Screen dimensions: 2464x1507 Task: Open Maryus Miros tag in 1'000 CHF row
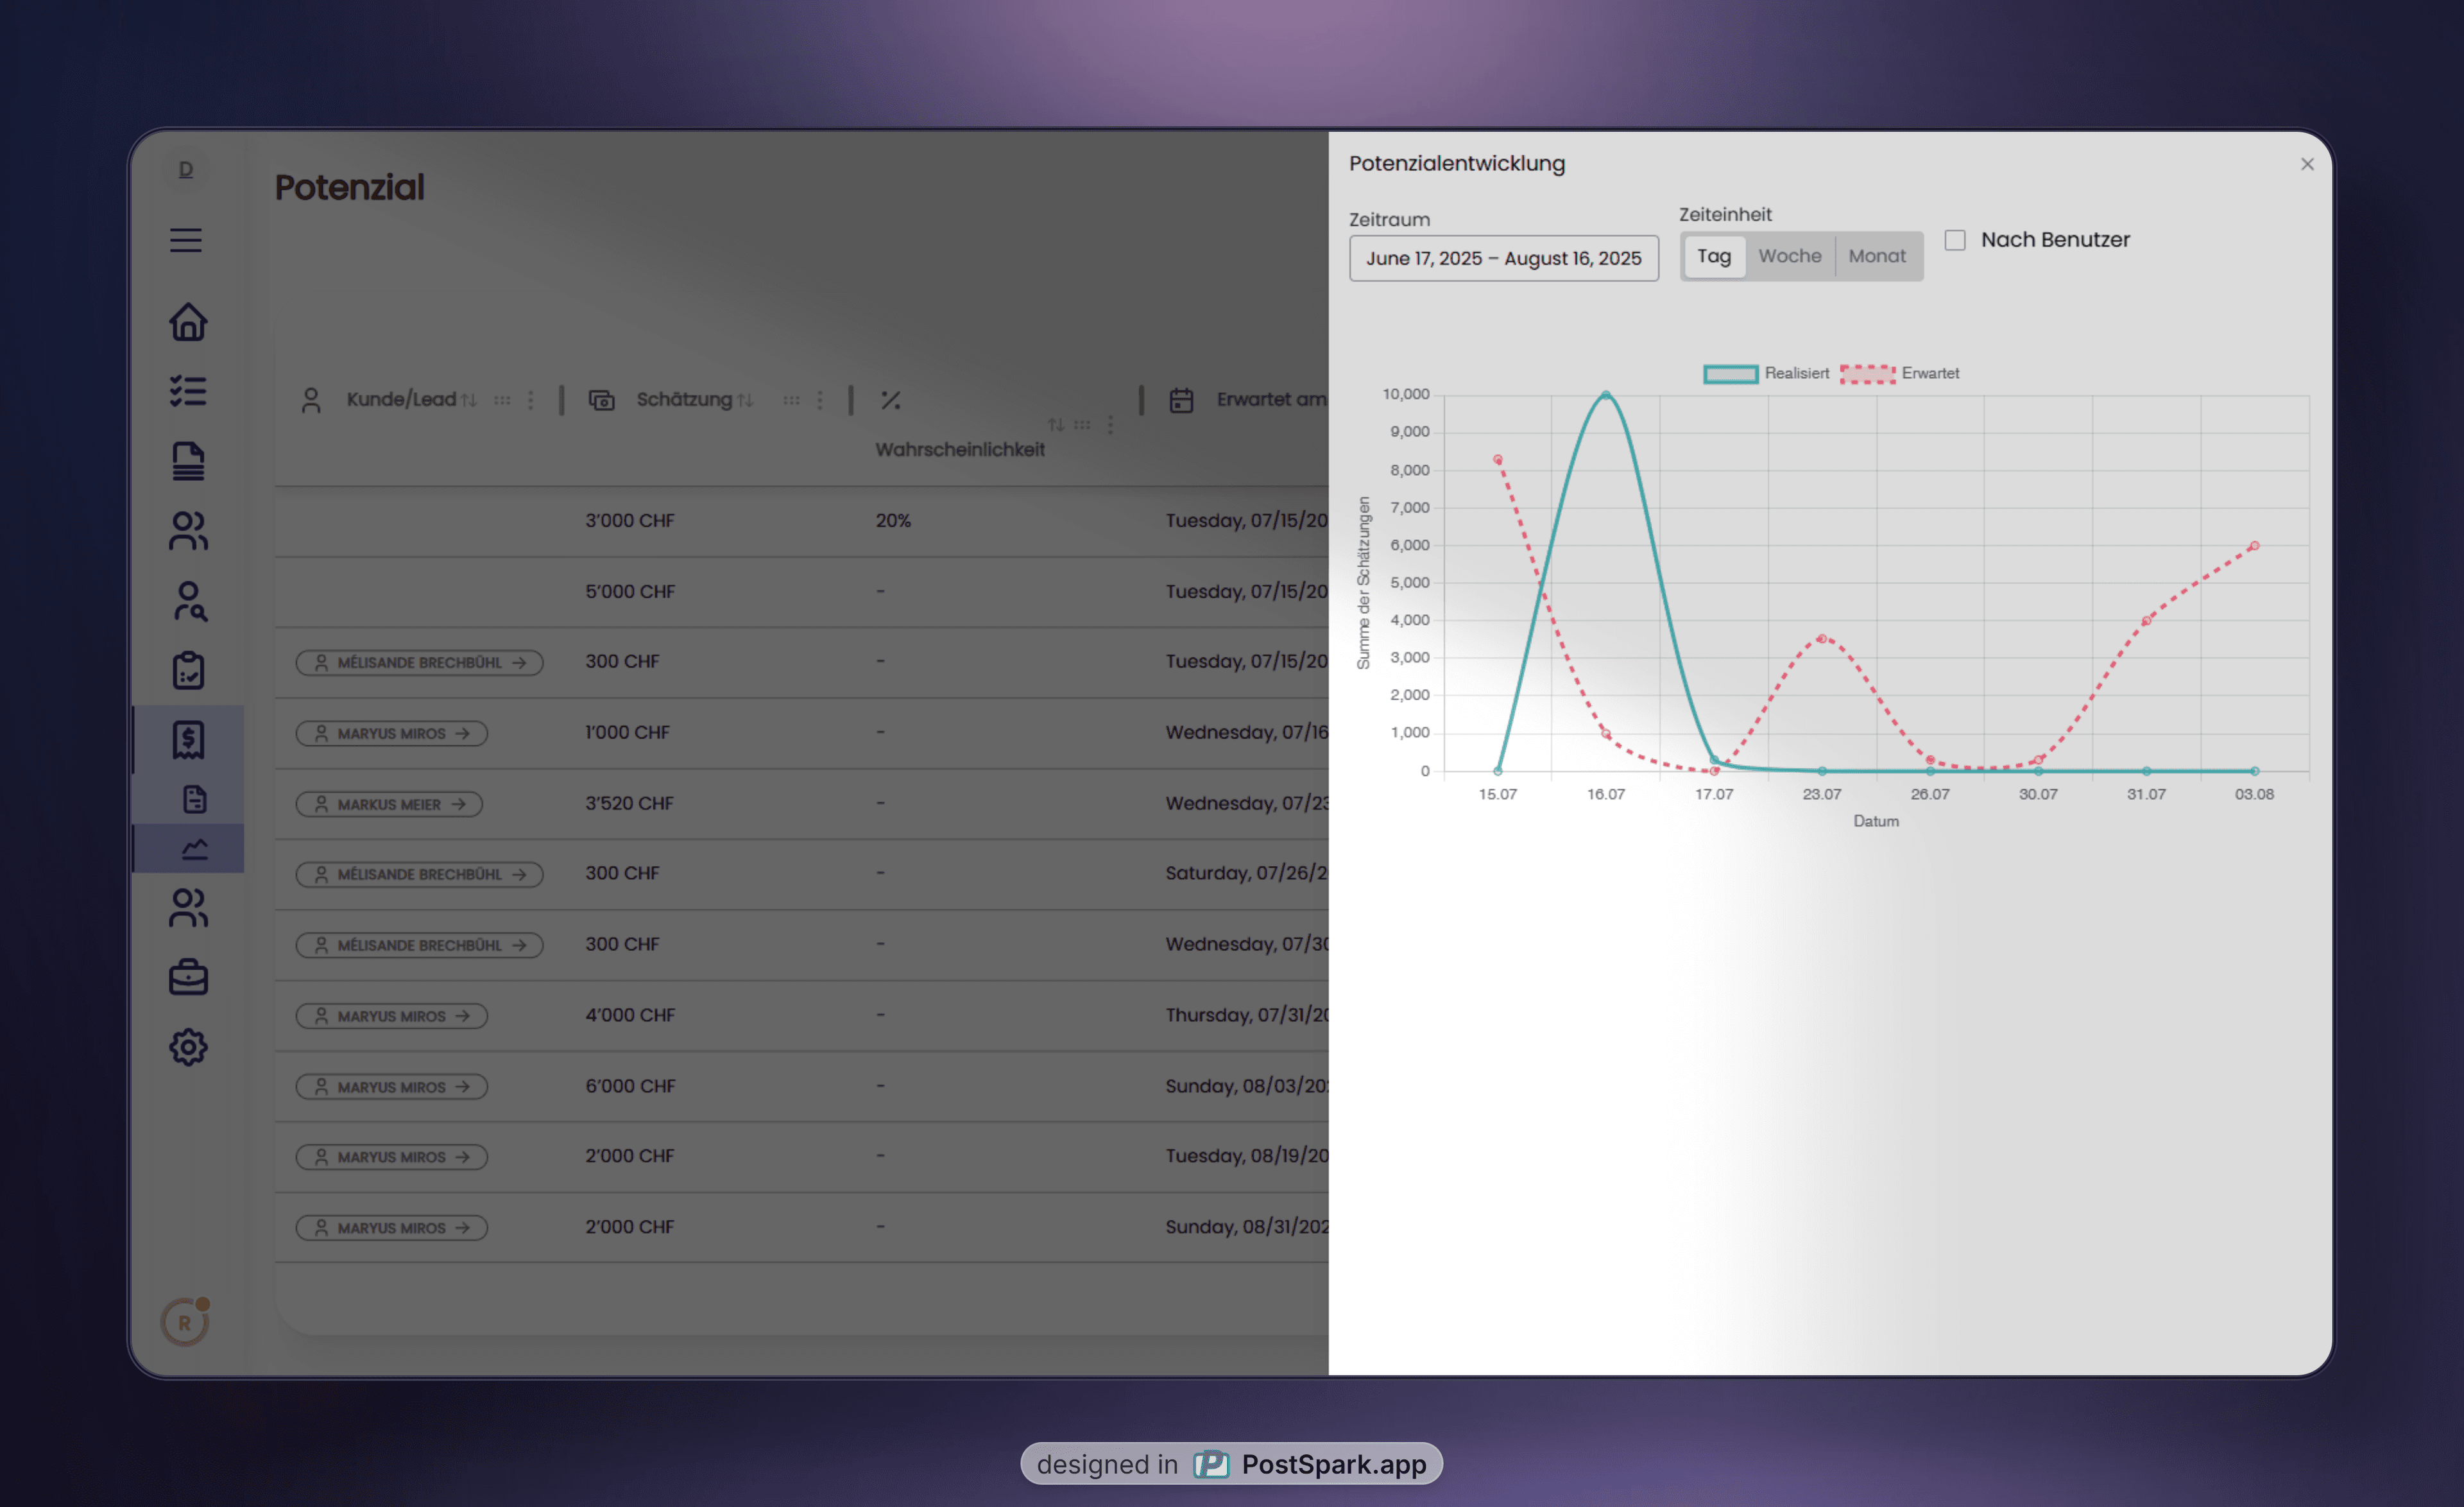pyautogui.click(x=391, y=733)
